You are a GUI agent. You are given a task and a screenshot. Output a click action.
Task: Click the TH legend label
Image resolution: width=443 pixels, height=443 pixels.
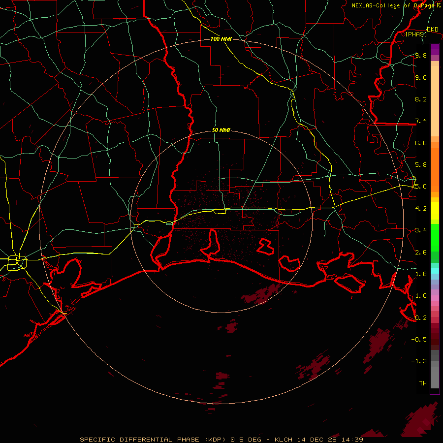(423, 383)
